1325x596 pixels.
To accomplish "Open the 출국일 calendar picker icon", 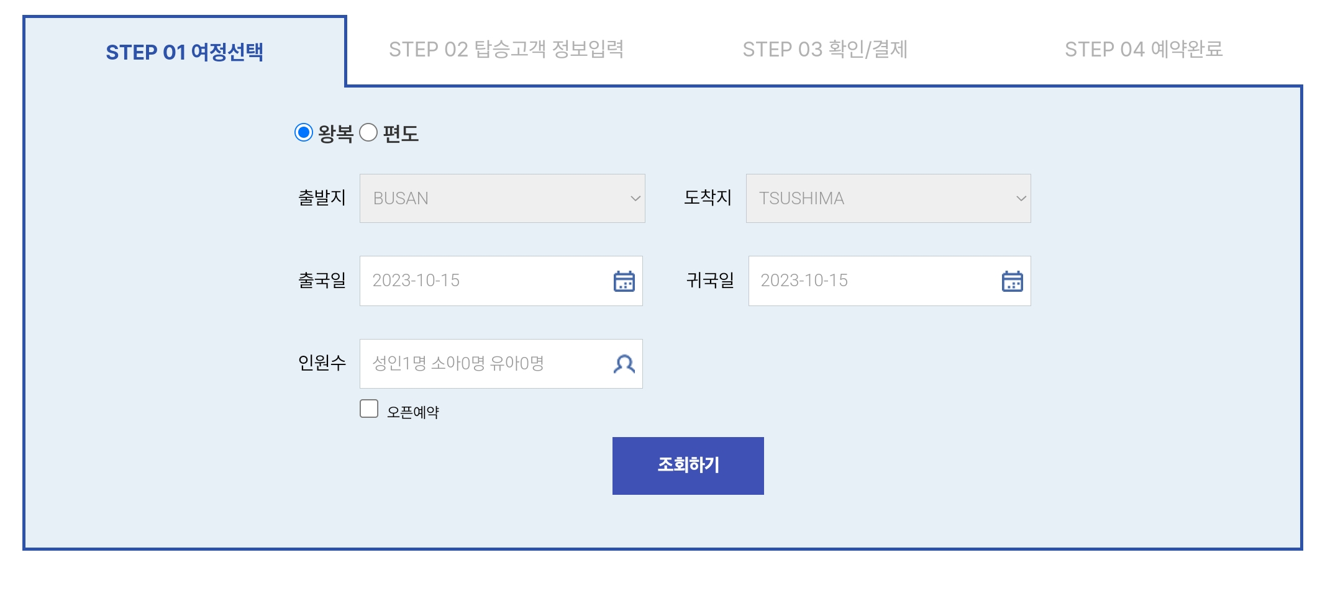I will coord(624,281).
